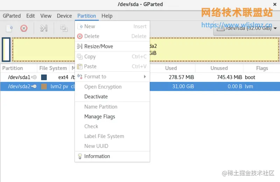The height and width of the screenshot is (182, 280).
Task: Open the Device menu
Action: coord(64,16)
